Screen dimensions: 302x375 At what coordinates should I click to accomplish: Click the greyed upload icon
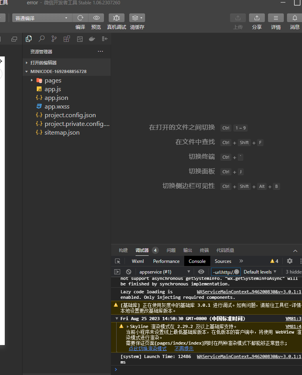238,18
